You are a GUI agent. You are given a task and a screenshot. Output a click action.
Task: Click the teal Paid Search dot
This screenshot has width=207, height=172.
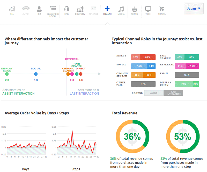click(x=77, y=74)
